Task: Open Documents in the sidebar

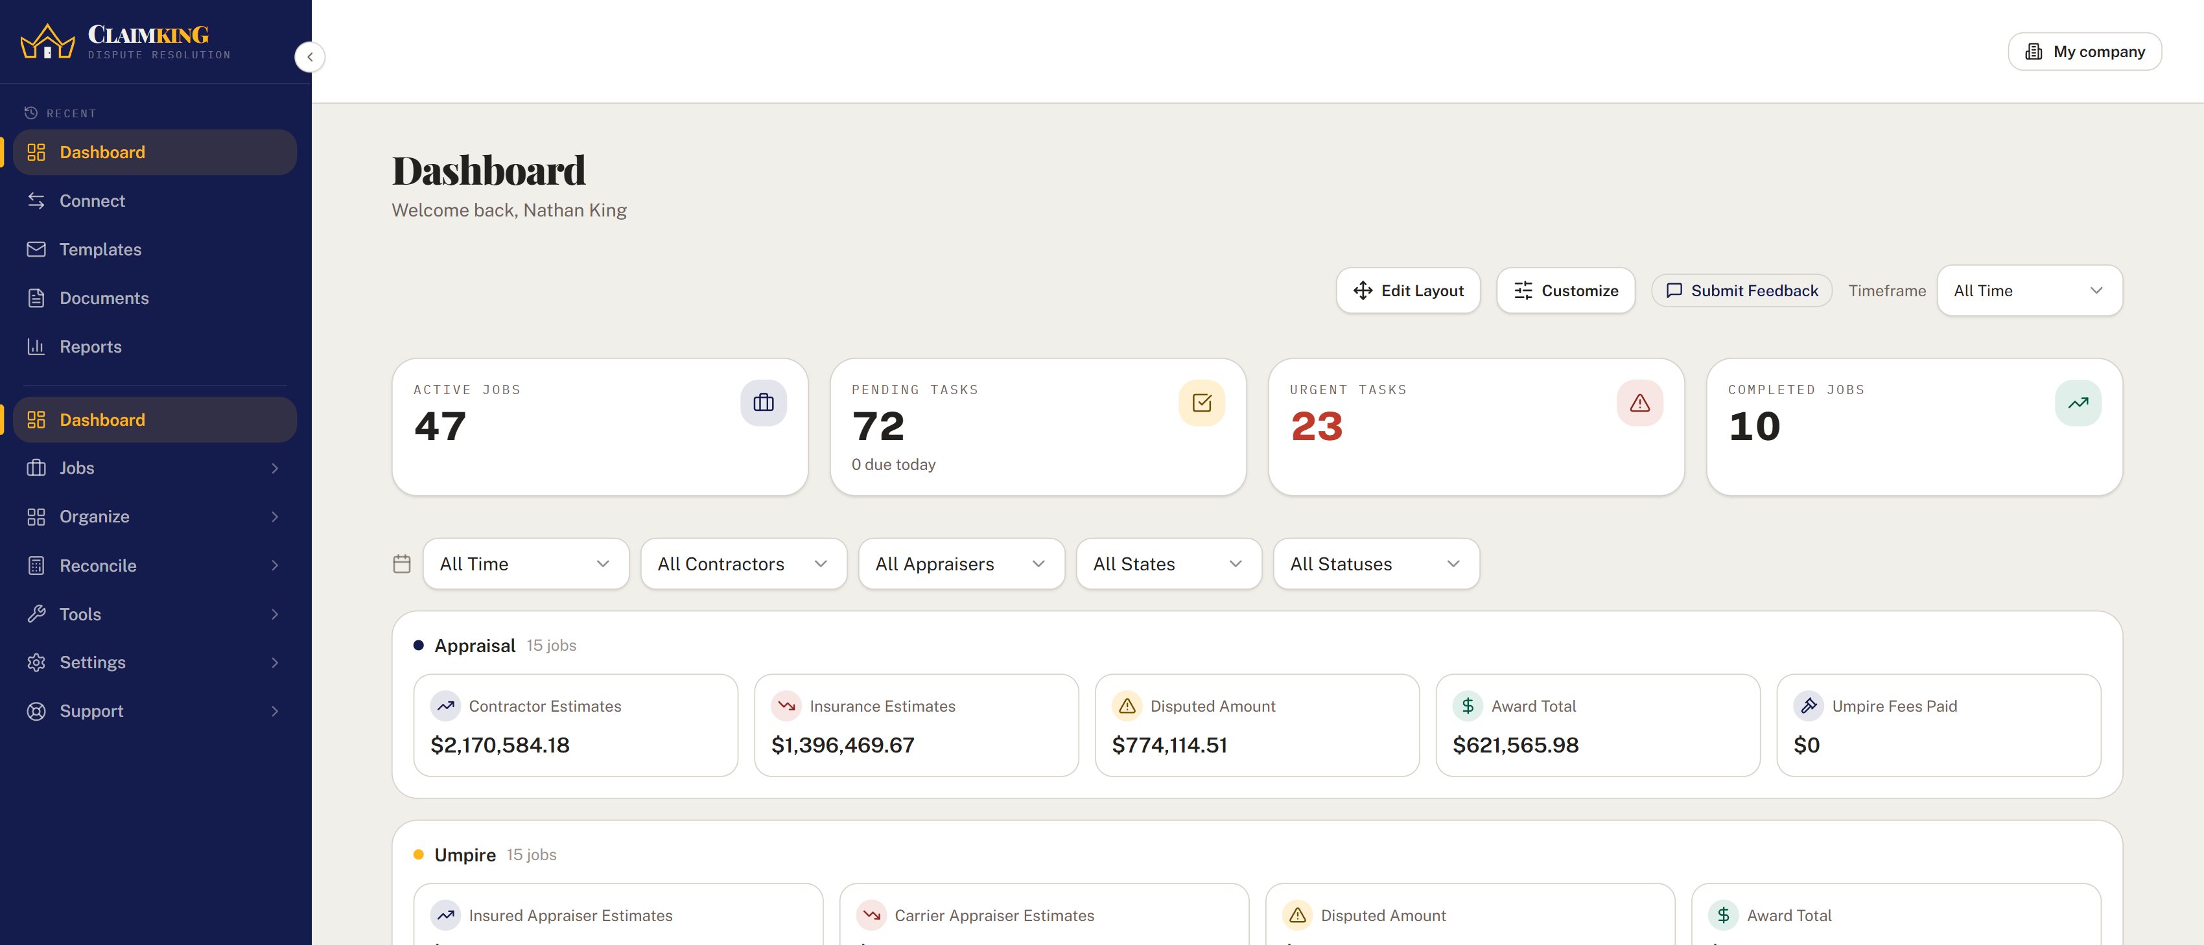Action: (155, 297)
